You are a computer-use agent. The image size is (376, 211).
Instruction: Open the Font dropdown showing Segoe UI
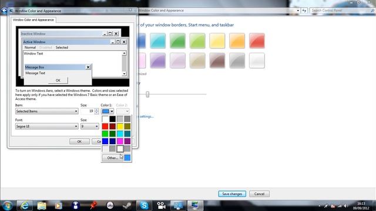pyautogui.click(x=47, y=127)
